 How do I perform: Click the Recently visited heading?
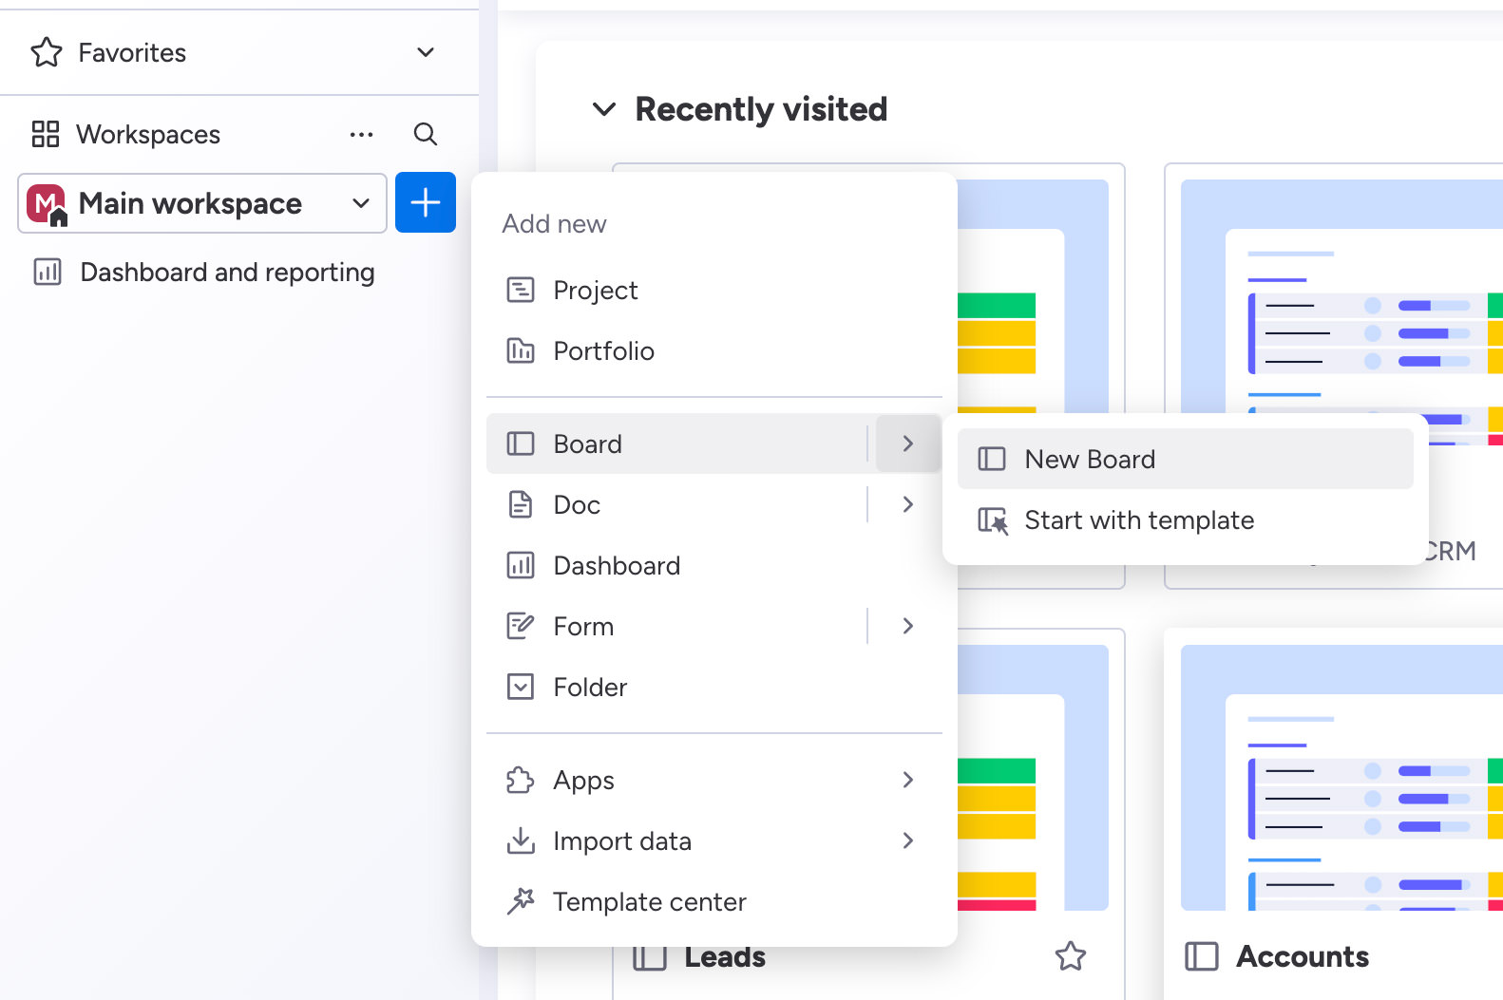761,109
